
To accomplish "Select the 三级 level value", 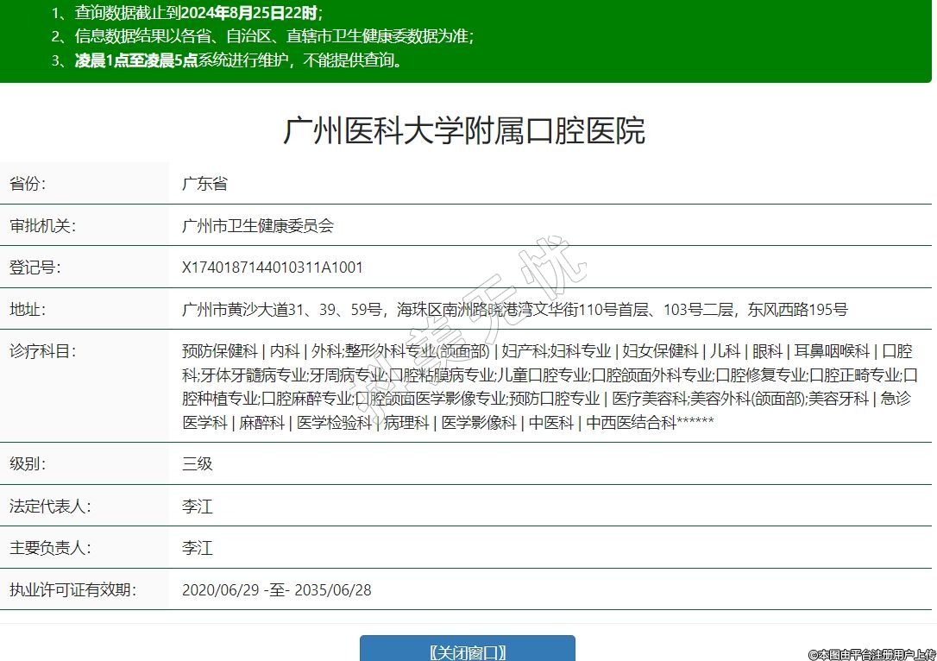I will click(x=197, y=463).
